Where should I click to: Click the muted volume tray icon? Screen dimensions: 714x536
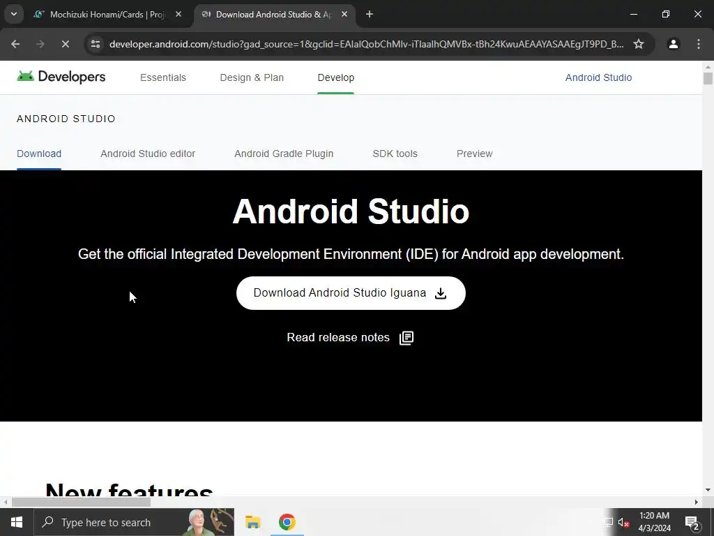tap(623, 523)
